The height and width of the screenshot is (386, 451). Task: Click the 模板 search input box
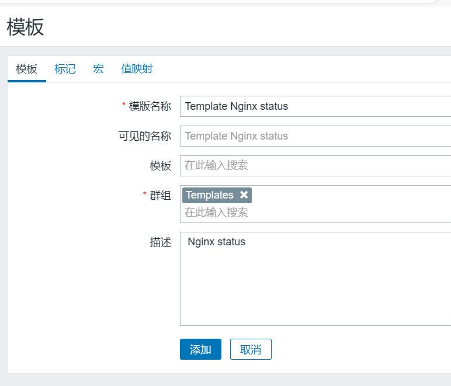[x=315, y=165]
